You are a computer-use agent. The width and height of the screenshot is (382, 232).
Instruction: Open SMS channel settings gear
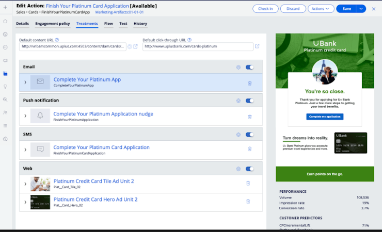[x=238, y=135]
